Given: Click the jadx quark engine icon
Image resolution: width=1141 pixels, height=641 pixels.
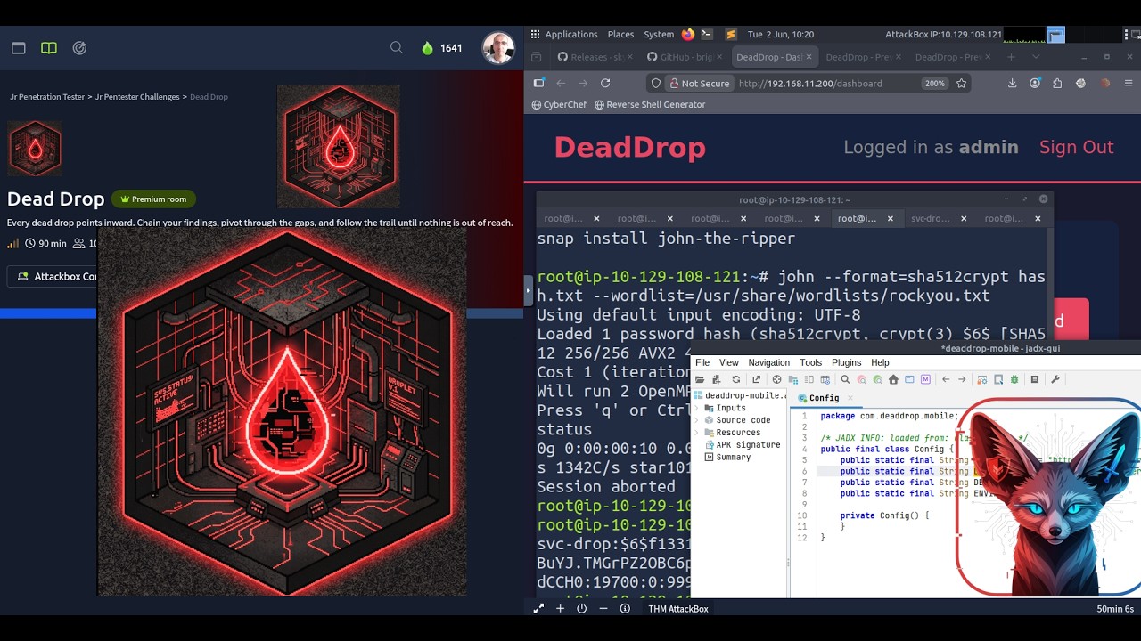Looking at the screenshot, I should pos(998,379).
